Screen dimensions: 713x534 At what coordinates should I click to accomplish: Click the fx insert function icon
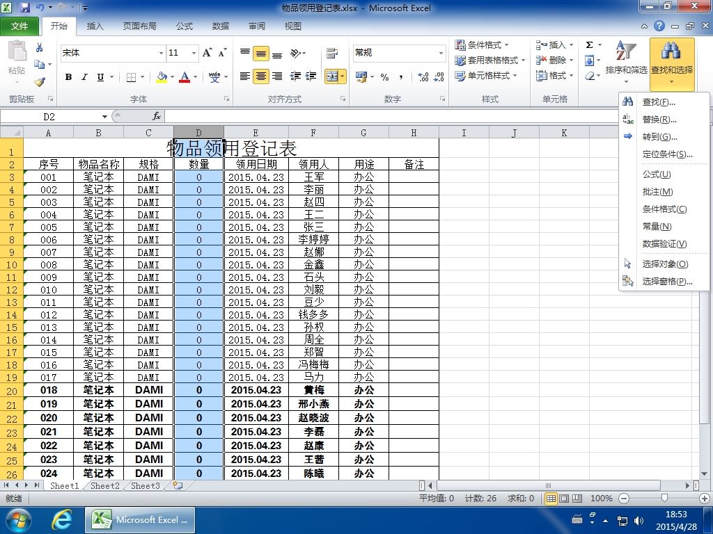[x=157, y=117]
